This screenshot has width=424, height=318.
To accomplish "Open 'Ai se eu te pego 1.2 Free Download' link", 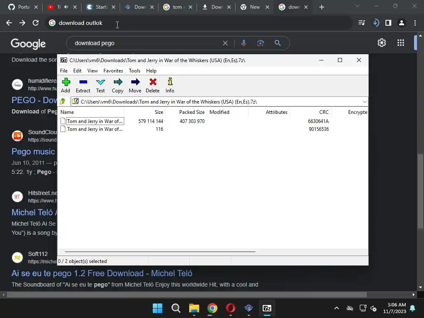I will tap(102, 273).
